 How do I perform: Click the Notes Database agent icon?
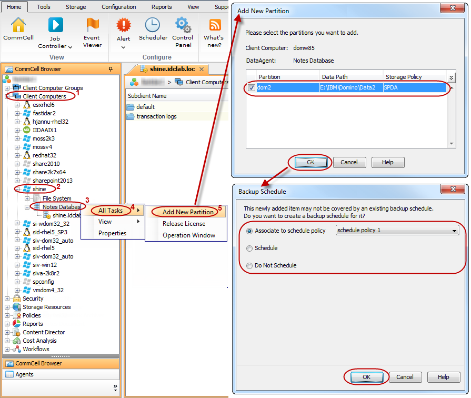pos(37,206)
